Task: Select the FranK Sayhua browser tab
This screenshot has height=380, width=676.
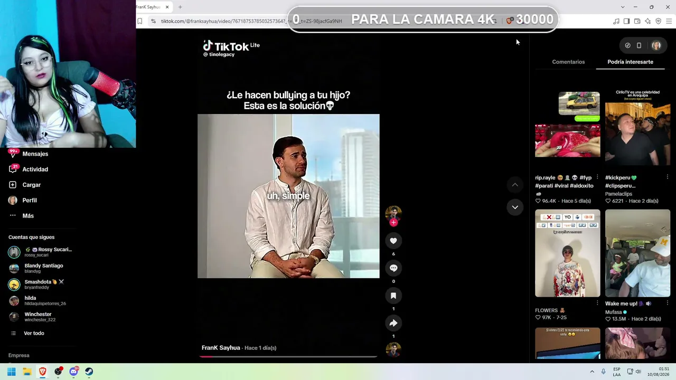Action: (149, 7)
